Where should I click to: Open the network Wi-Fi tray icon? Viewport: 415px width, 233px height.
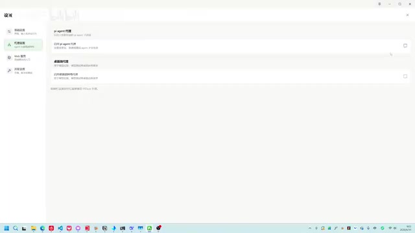tap(390, 228)
